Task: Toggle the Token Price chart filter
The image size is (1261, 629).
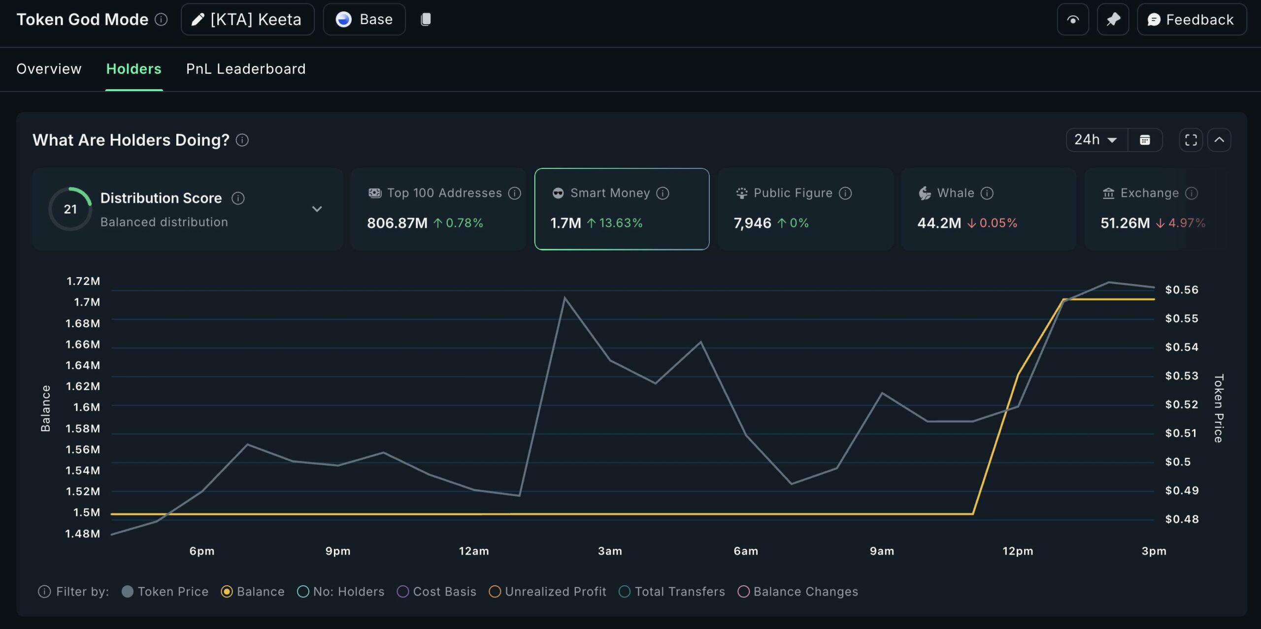Action: tap(128, 591)
